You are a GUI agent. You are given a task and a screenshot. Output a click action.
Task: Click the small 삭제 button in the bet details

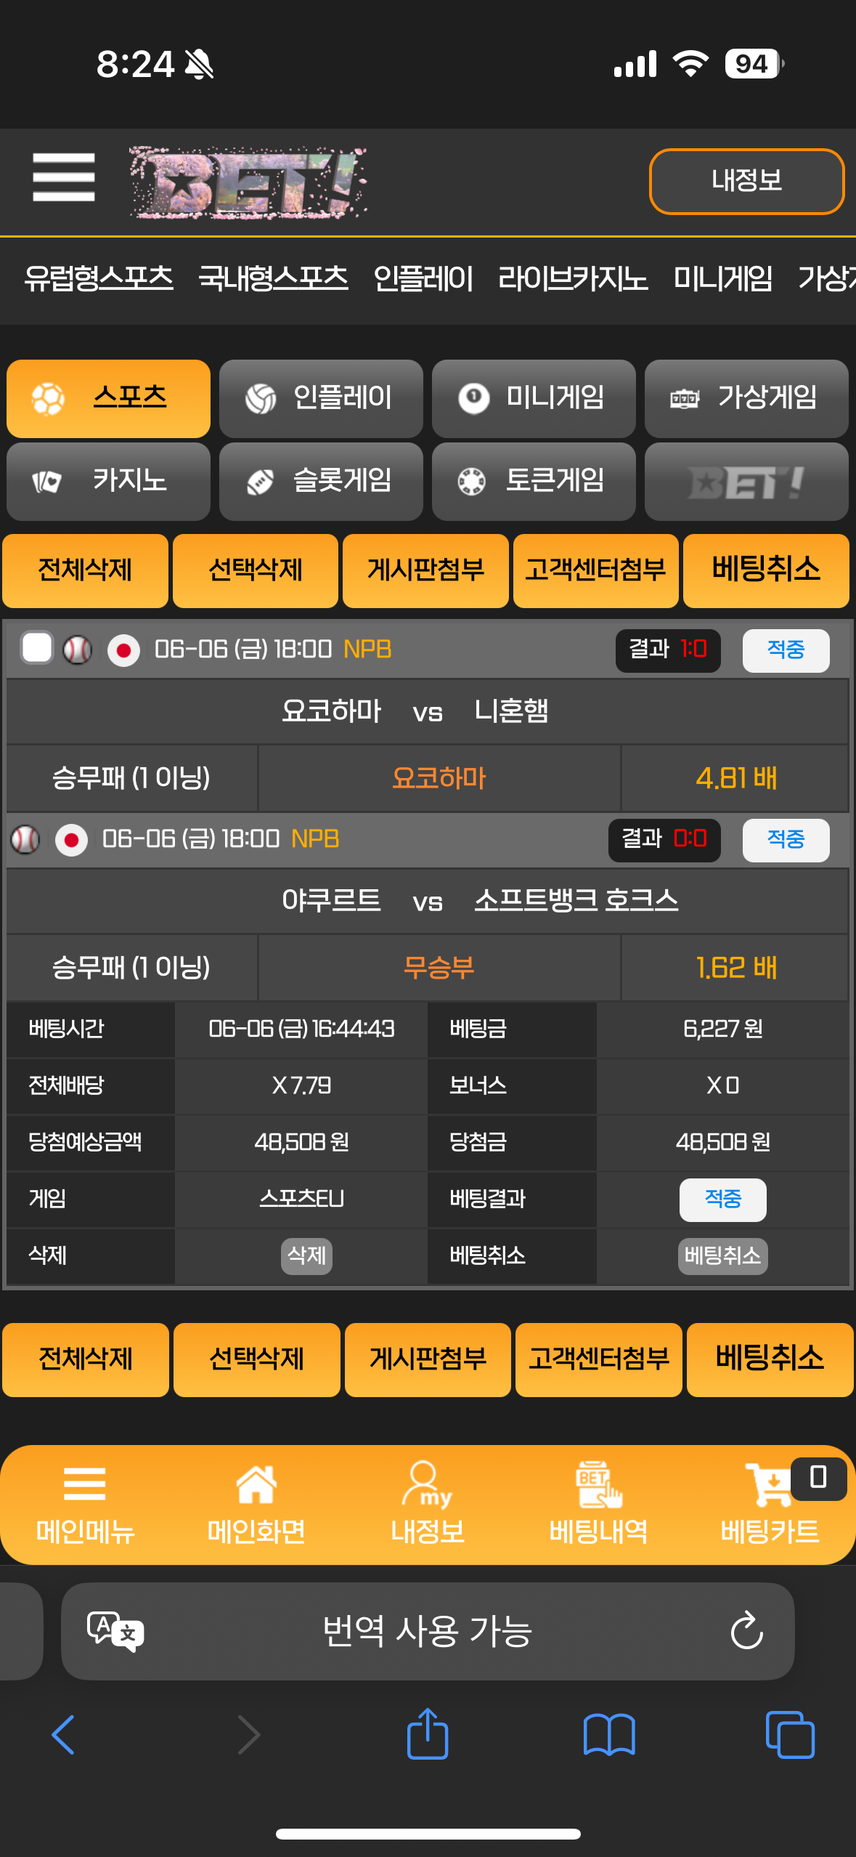click(x=306, y=1255)
